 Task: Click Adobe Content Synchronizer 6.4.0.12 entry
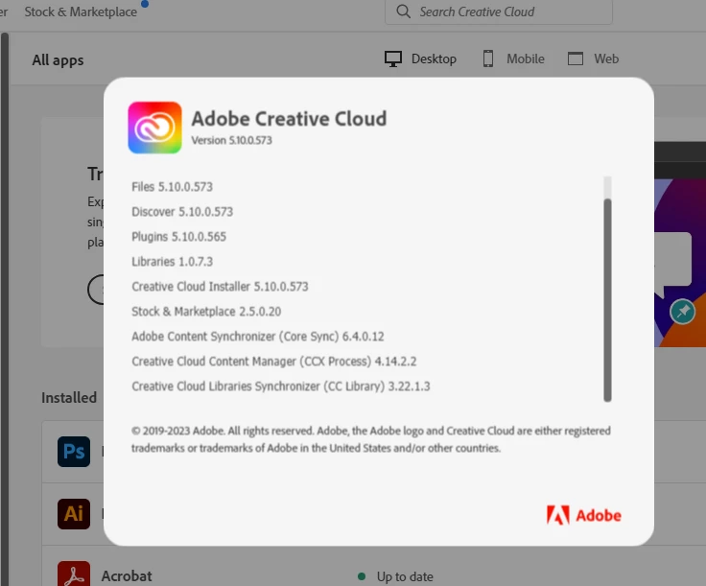tap(257, 337)
